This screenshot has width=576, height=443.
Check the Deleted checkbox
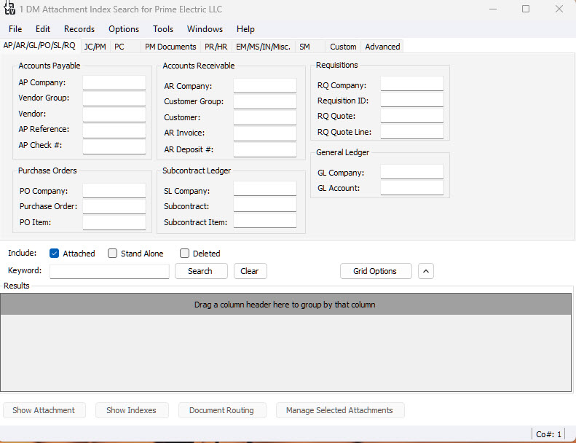point(184,254)
